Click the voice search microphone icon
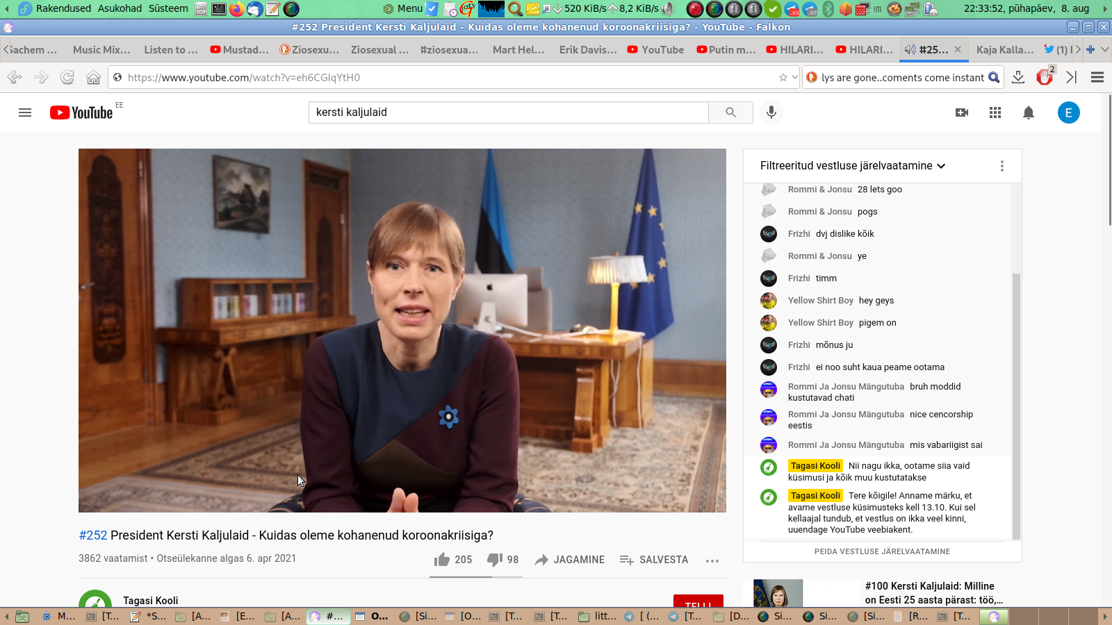 click(x=771, y=112)
